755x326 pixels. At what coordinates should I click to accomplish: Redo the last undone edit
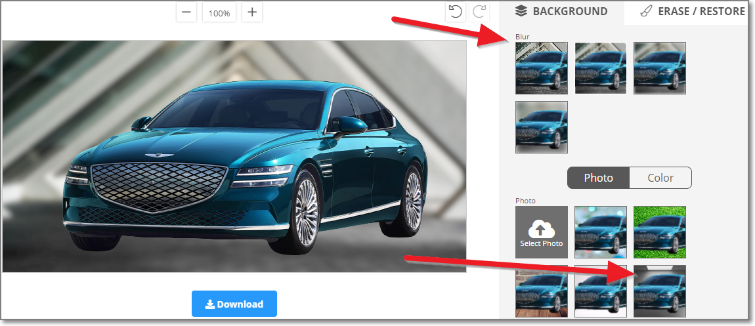tap(479, 12)
